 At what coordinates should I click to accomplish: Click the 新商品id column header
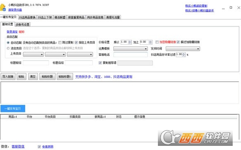pos(100,117)
